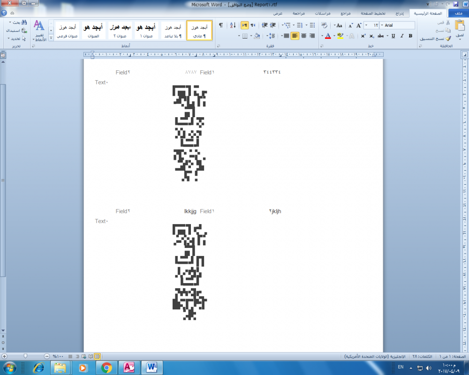Apply the Subtitle (عنوان فرعي) style

click(67, 30)
